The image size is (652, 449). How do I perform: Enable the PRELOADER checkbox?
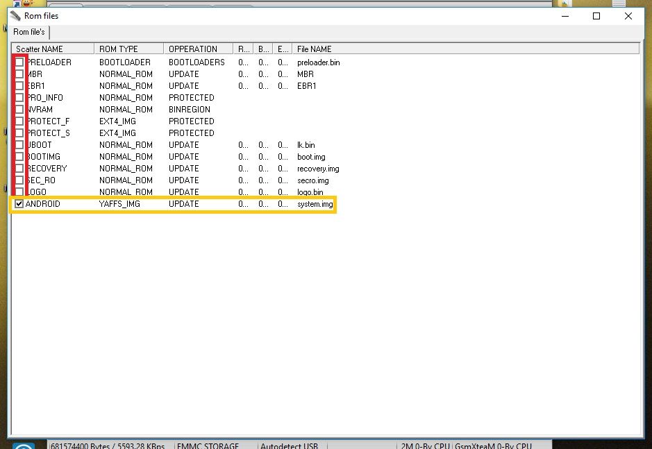point(19,62)
